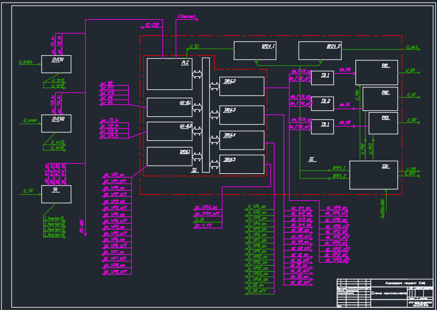The image size is (437, 310).
Task: Click the double arrow beside the PLC block
Action: click(x=197, y=74)
